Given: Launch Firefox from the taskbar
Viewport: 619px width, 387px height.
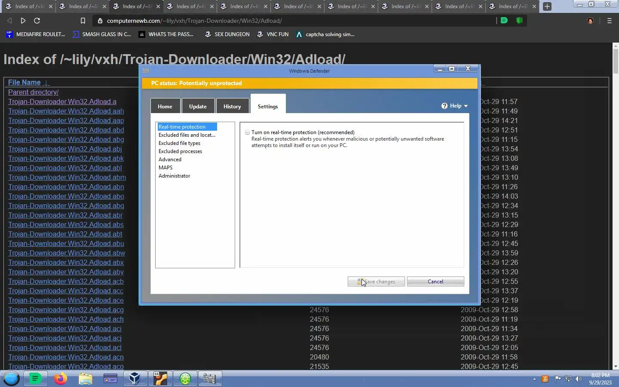Looking at the screenshot, I should coord(61,378).
